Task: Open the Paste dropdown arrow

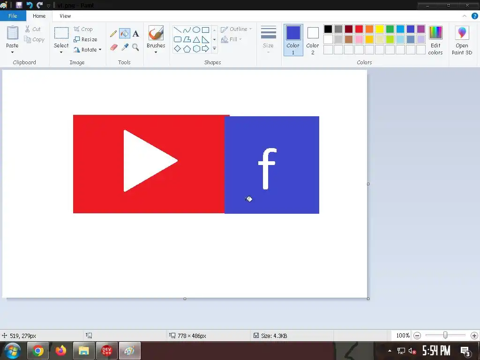Action: pos(12,52)
